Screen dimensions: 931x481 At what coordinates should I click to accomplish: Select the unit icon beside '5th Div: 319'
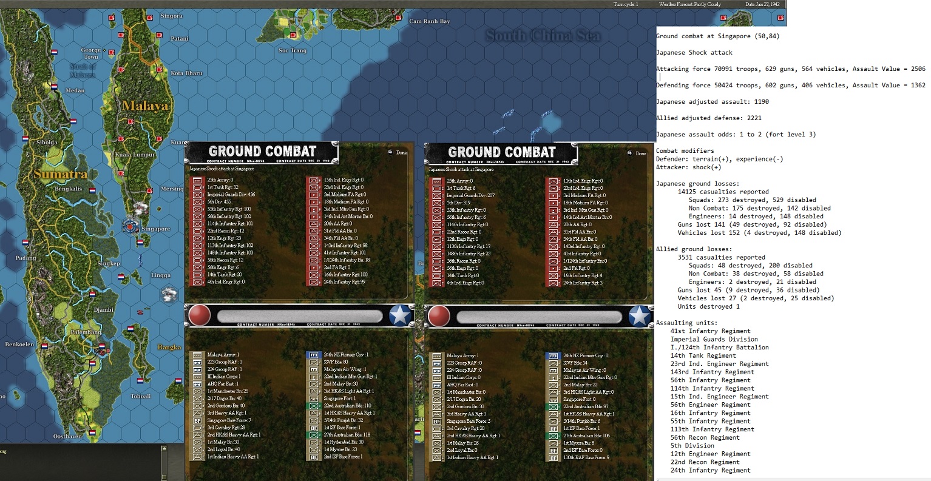(x=436, y=203)
